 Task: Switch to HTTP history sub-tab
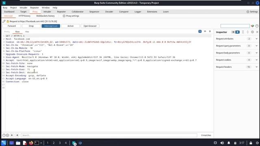click(x=24, y=16)
